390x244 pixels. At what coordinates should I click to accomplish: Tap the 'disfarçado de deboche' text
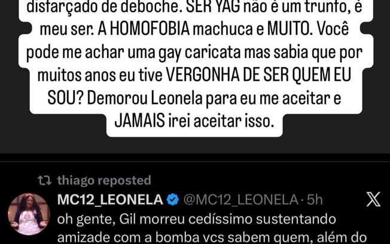105,7
